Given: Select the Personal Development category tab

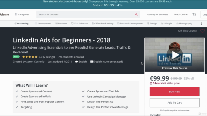Looking at the screenshot, I should click(x=130, y=24).
